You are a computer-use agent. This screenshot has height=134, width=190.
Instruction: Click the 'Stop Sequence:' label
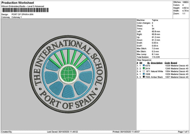tap(144, 60)
